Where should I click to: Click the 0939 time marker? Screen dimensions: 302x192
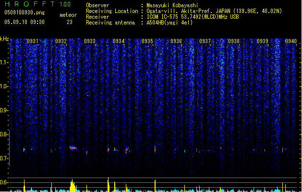[263, 41]
